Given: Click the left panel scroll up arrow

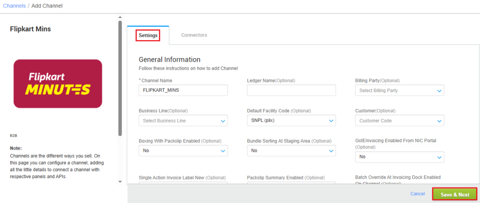Looking at the screenshot, I should 120,17.
